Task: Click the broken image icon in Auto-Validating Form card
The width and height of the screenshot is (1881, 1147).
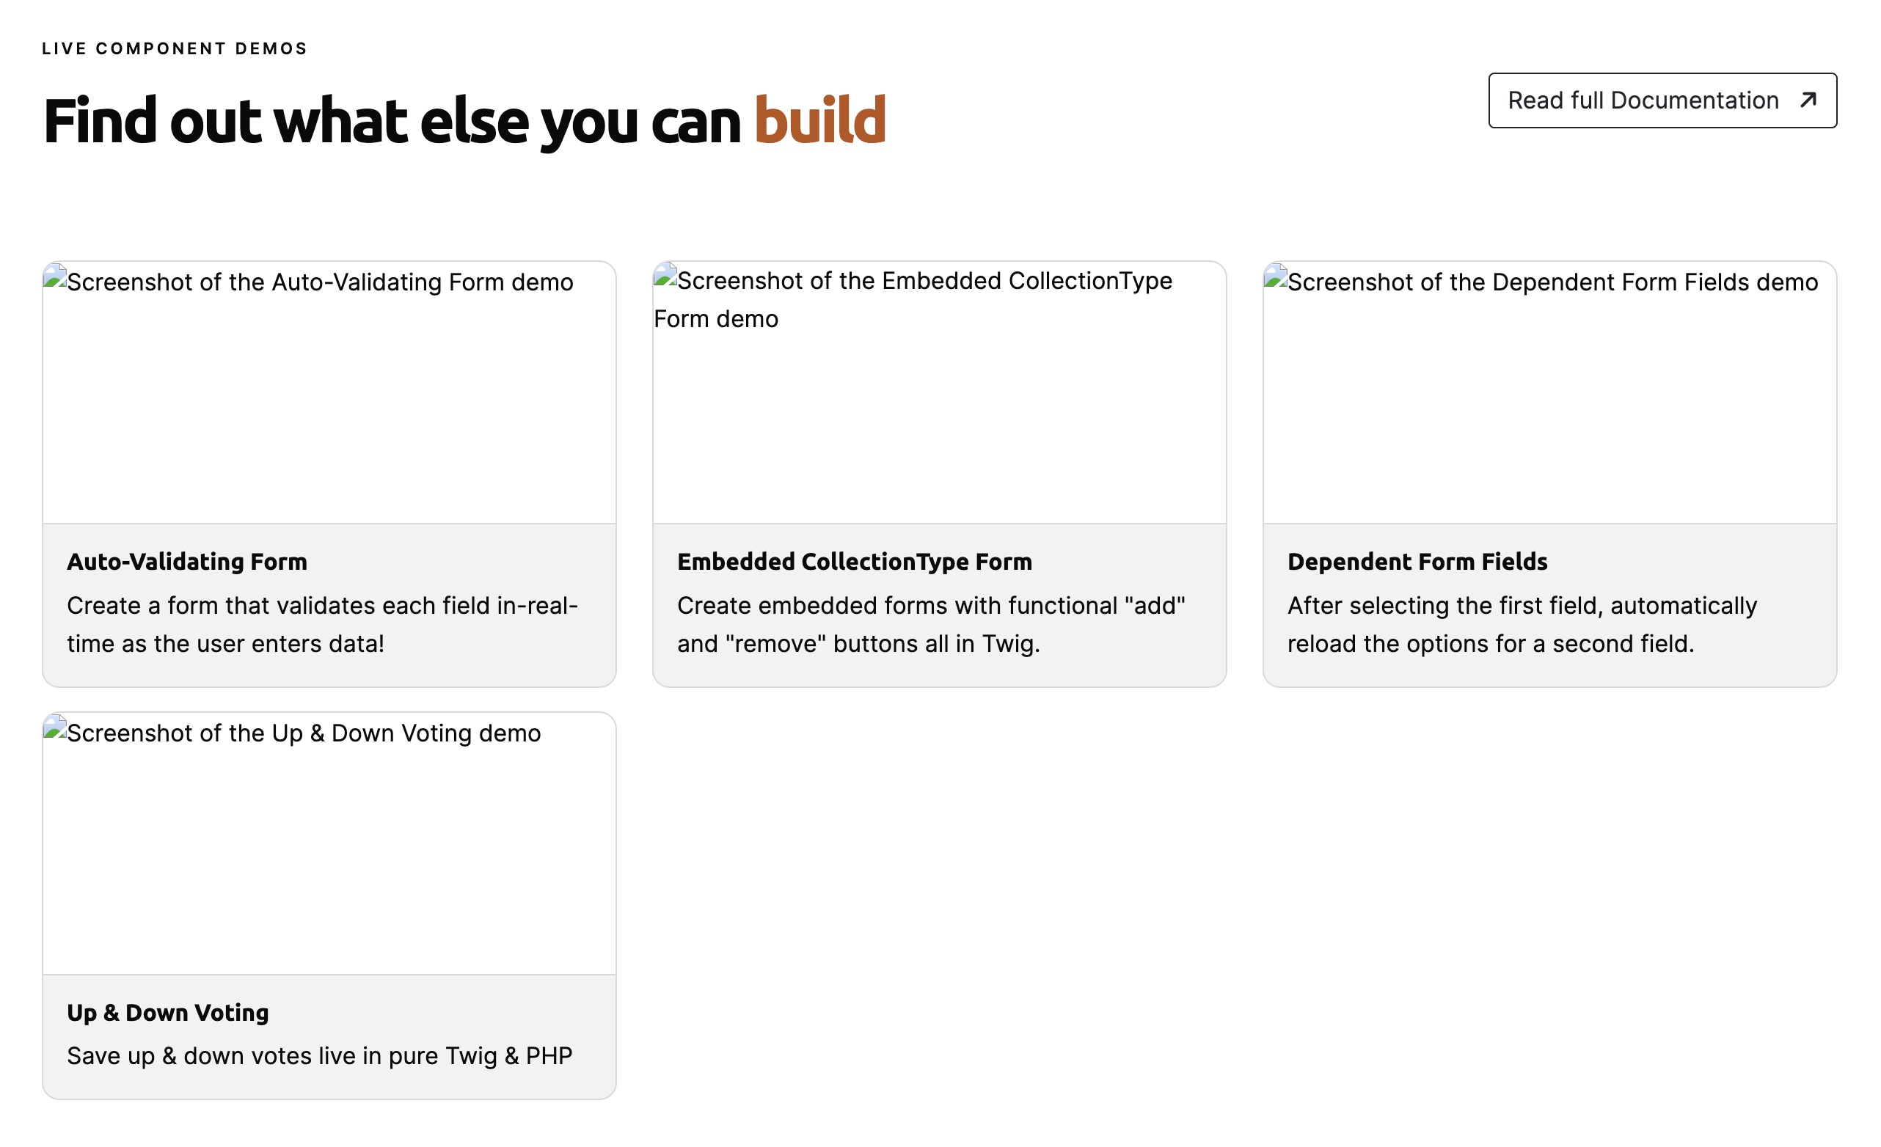Action: [x=54, y=276]
